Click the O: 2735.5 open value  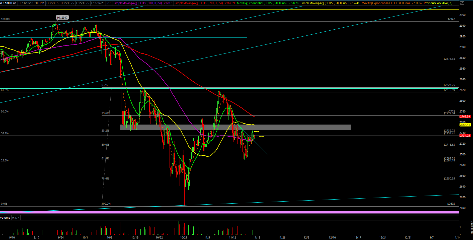click(x=52, y=3)
